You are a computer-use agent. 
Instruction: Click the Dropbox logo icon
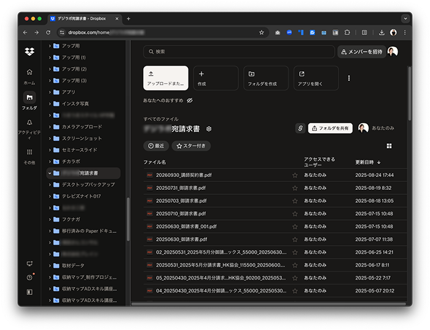coord(29,51)
